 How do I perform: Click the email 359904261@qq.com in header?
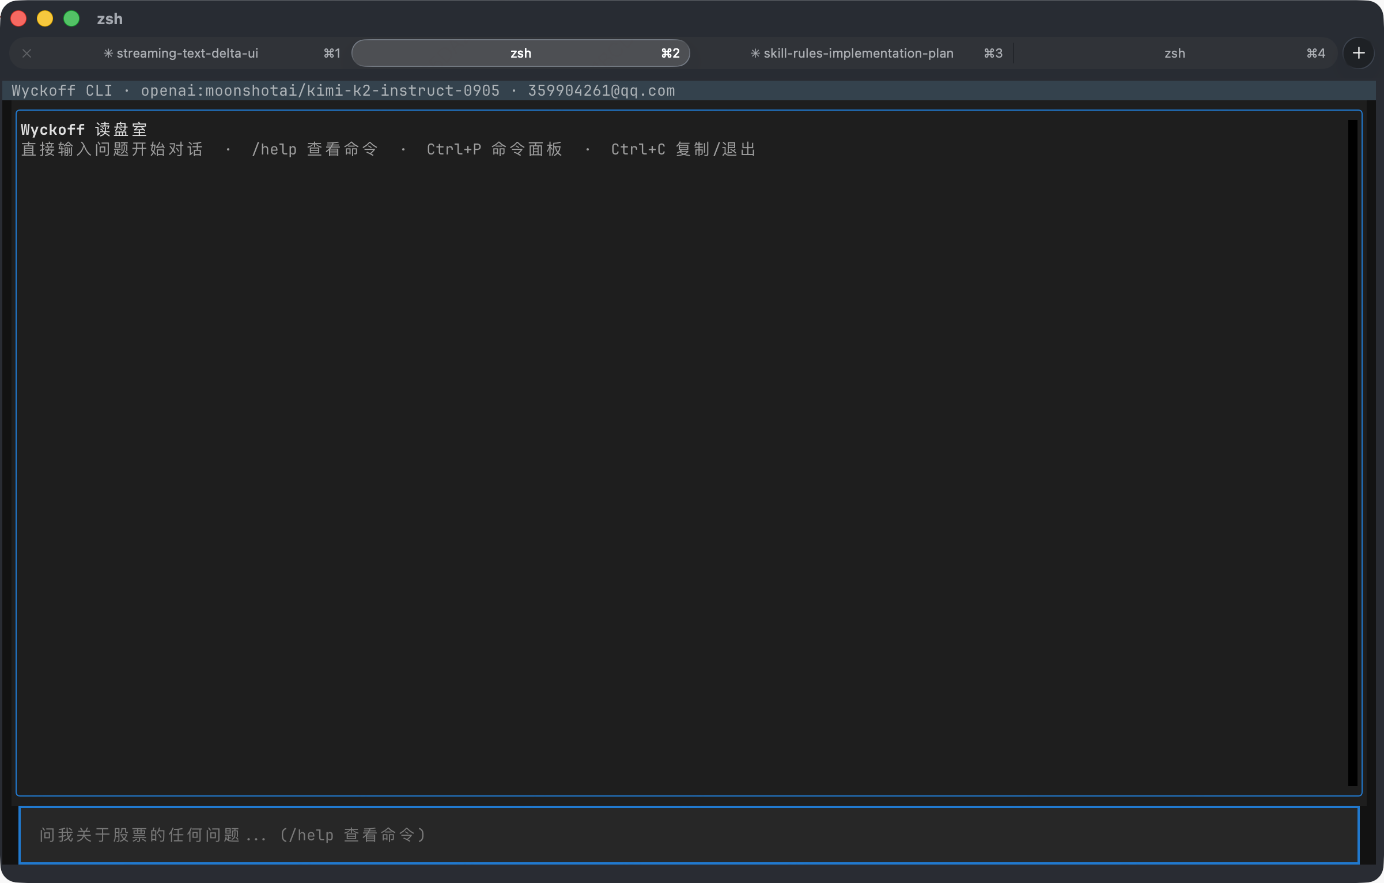[x=601, y=90]
